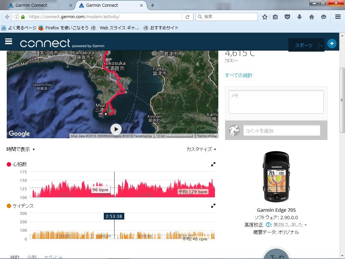Expand the heart rate chart fullscreen
This screenshot has width=345, height=259.
point(213,164)
